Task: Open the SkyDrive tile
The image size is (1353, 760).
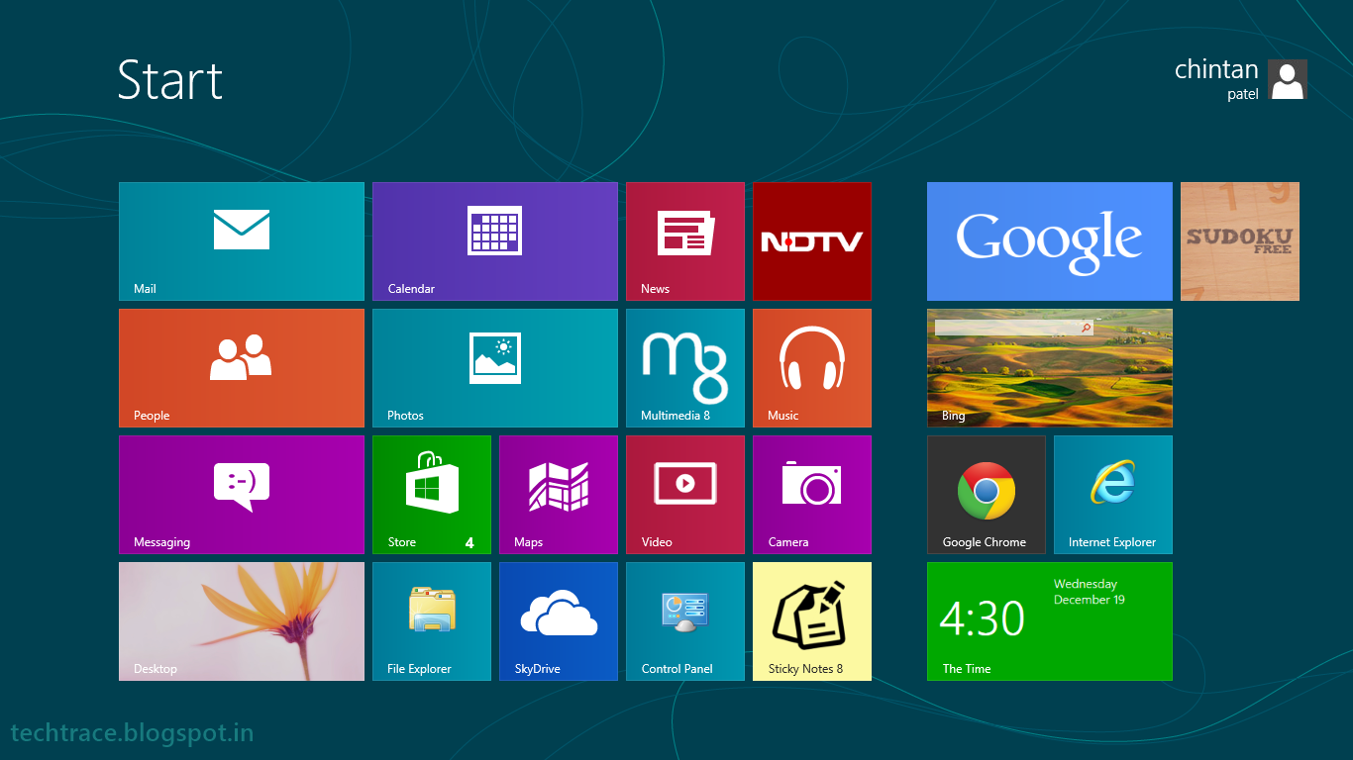Action: [x=559, y=621]
